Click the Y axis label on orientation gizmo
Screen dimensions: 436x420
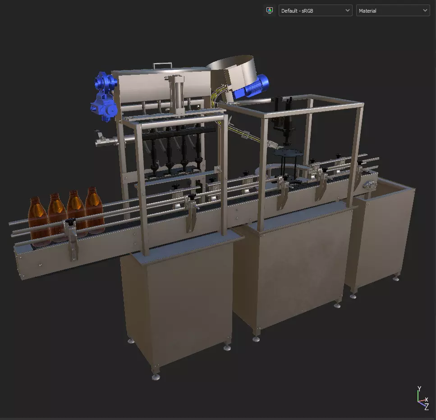(419, 388)
